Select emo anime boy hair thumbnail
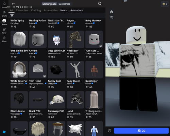Viewport: 170px width, 136px height. [x=19, y=39]
